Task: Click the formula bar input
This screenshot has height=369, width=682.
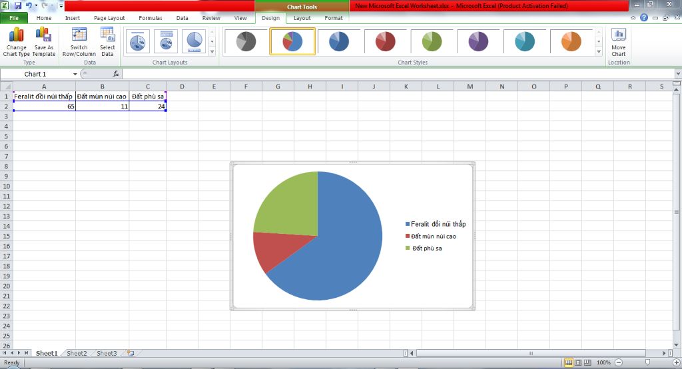Action: [x=398, y=74]
